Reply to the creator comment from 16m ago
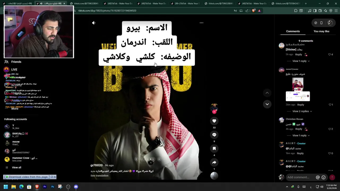Viewport: 340px width, 191px height. (x=300, y=153)
